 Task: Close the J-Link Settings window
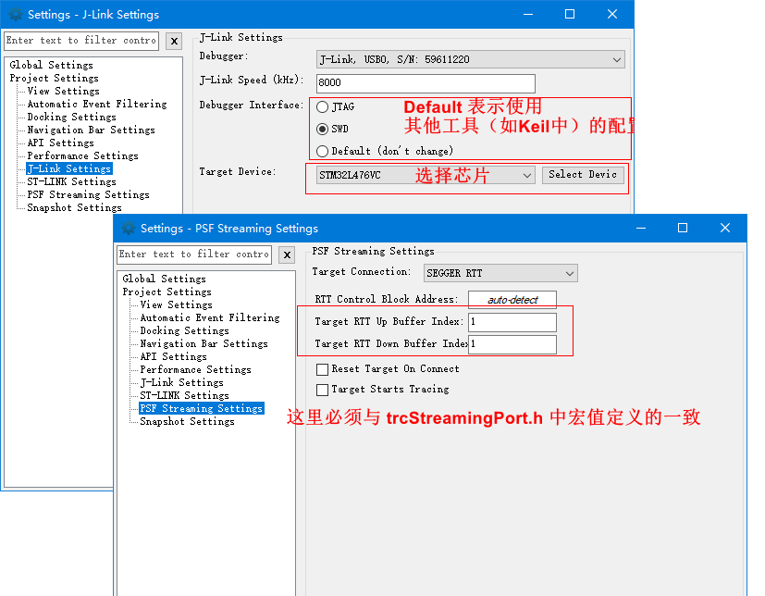[x=611, y=14]
